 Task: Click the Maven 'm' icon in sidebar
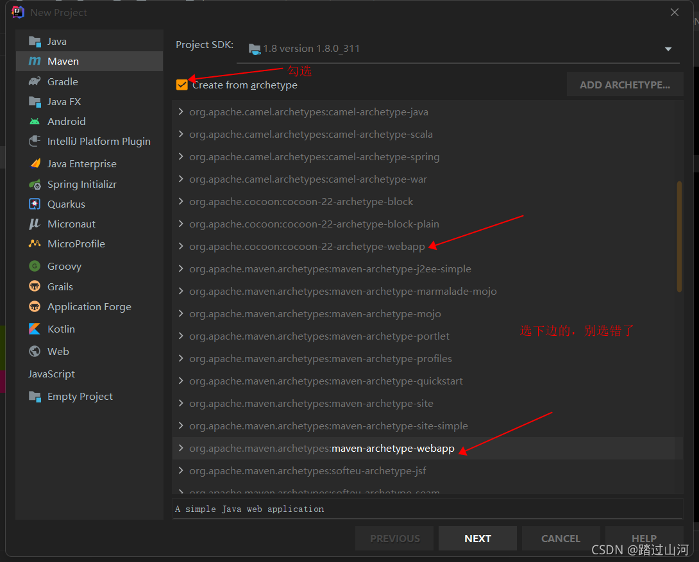pyautogui.click(x=35, y=61)
